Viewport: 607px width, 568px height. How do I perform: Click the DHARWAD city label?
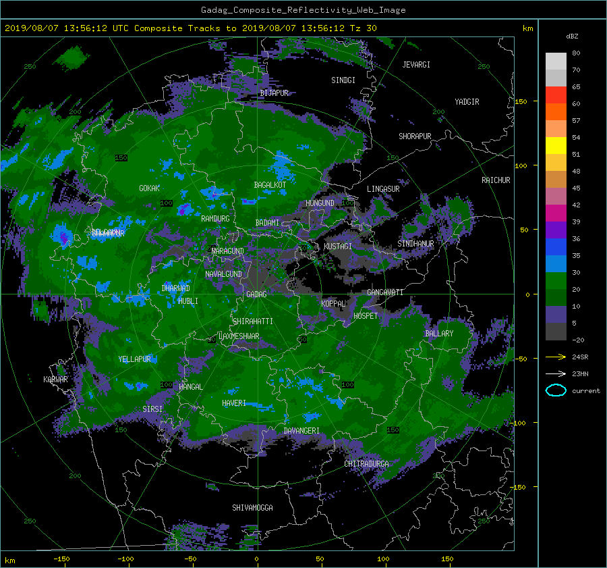pyautogui.click(x=176, y=288)
